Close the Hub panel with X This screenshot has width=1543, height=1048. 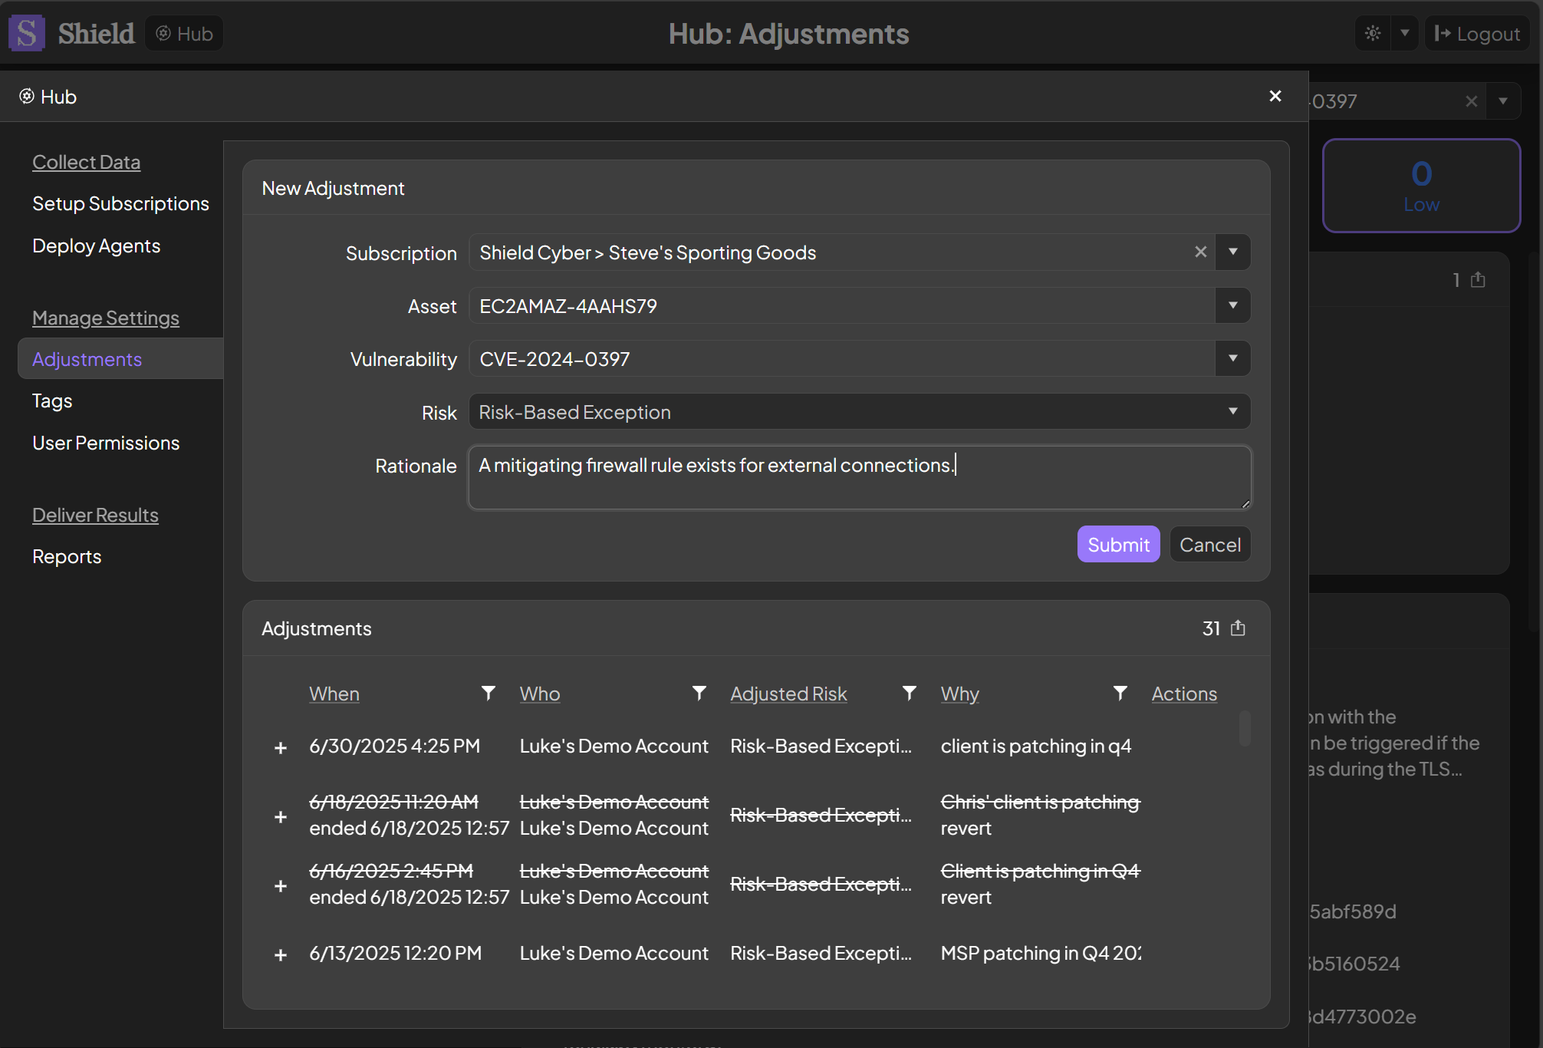click(1275, 96)
